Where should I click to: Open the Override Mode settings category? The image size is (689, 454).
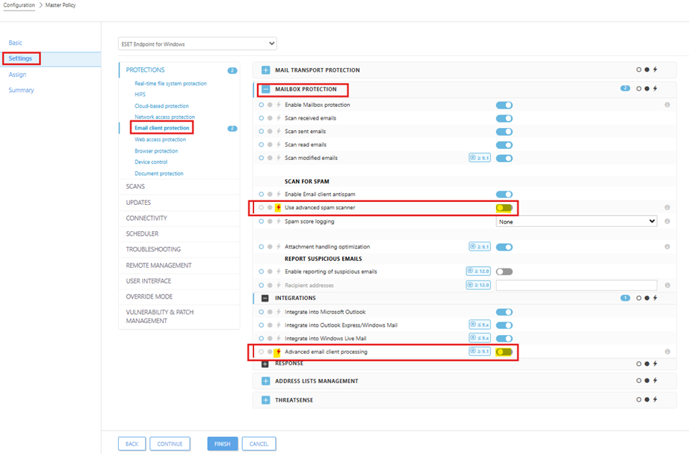149,296
